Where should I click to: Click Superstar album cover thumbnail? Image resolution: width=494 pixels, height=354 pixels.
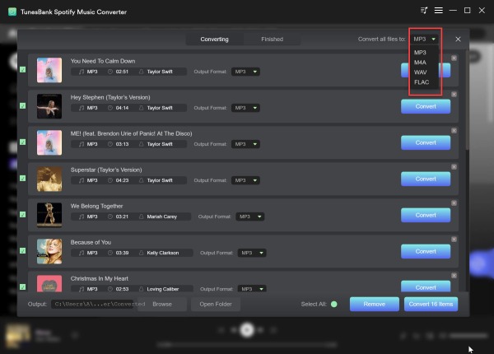coord(49,179)
